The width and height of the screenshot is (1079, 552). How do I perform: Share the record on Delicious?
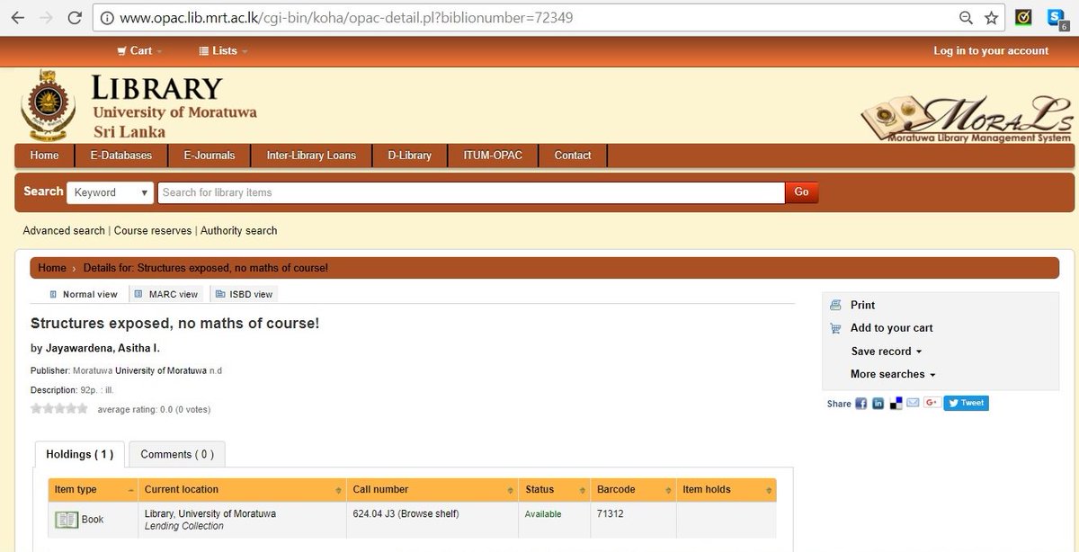[896, 404]
